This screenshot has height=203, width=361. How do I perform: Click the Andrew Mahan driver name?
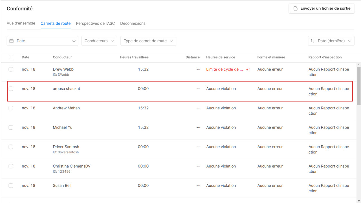tap(66, 108)
